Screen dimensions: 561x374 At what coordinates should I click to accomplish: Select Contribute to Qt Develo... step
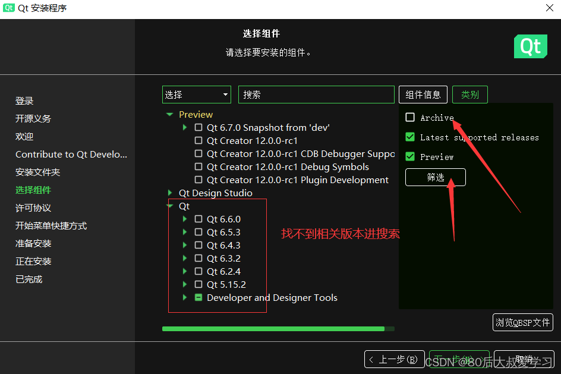point(71,154)
